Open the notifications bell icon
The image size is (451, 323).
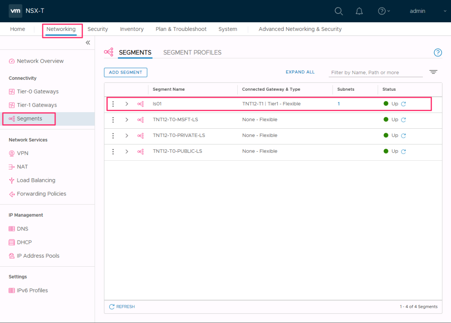pyautogui.click(x=359, y=11)
